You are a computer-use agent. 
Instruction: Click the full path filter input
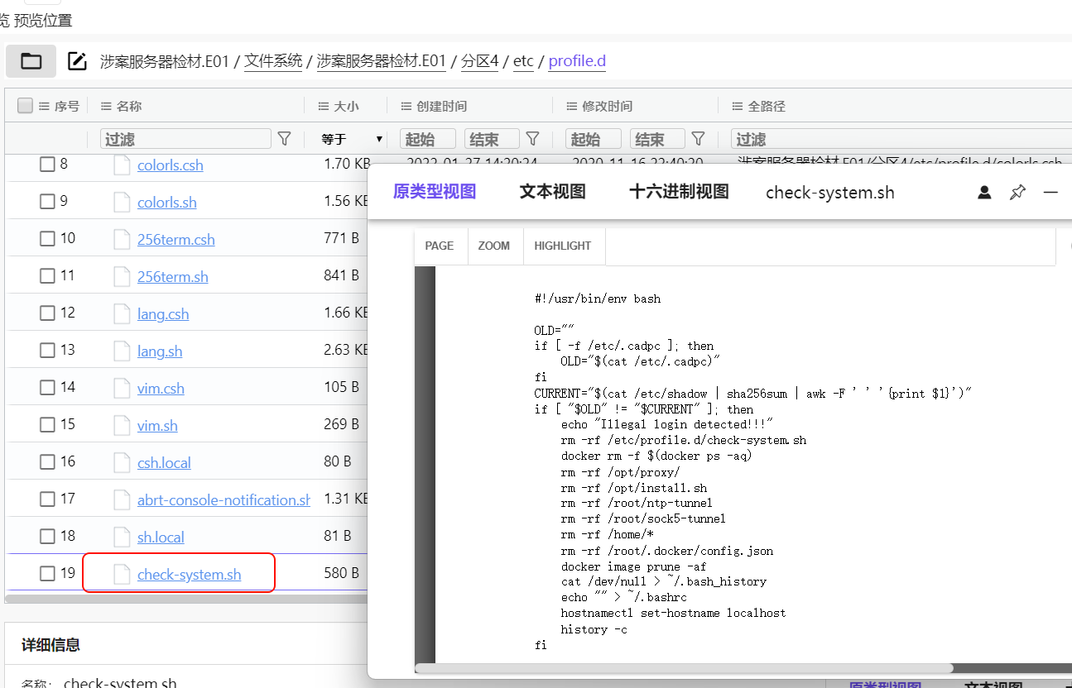click(901, 139)
